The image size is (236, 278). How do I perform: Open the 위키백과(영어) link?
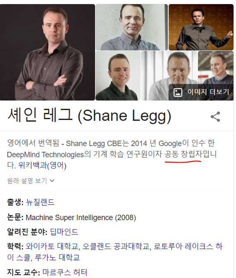(42, 165)
